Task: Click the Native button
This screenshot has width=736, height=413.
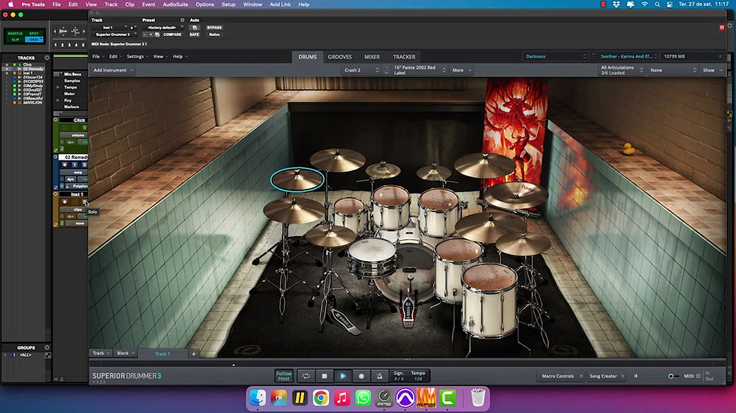Action: pyautogui.click(x=214, y=34)
